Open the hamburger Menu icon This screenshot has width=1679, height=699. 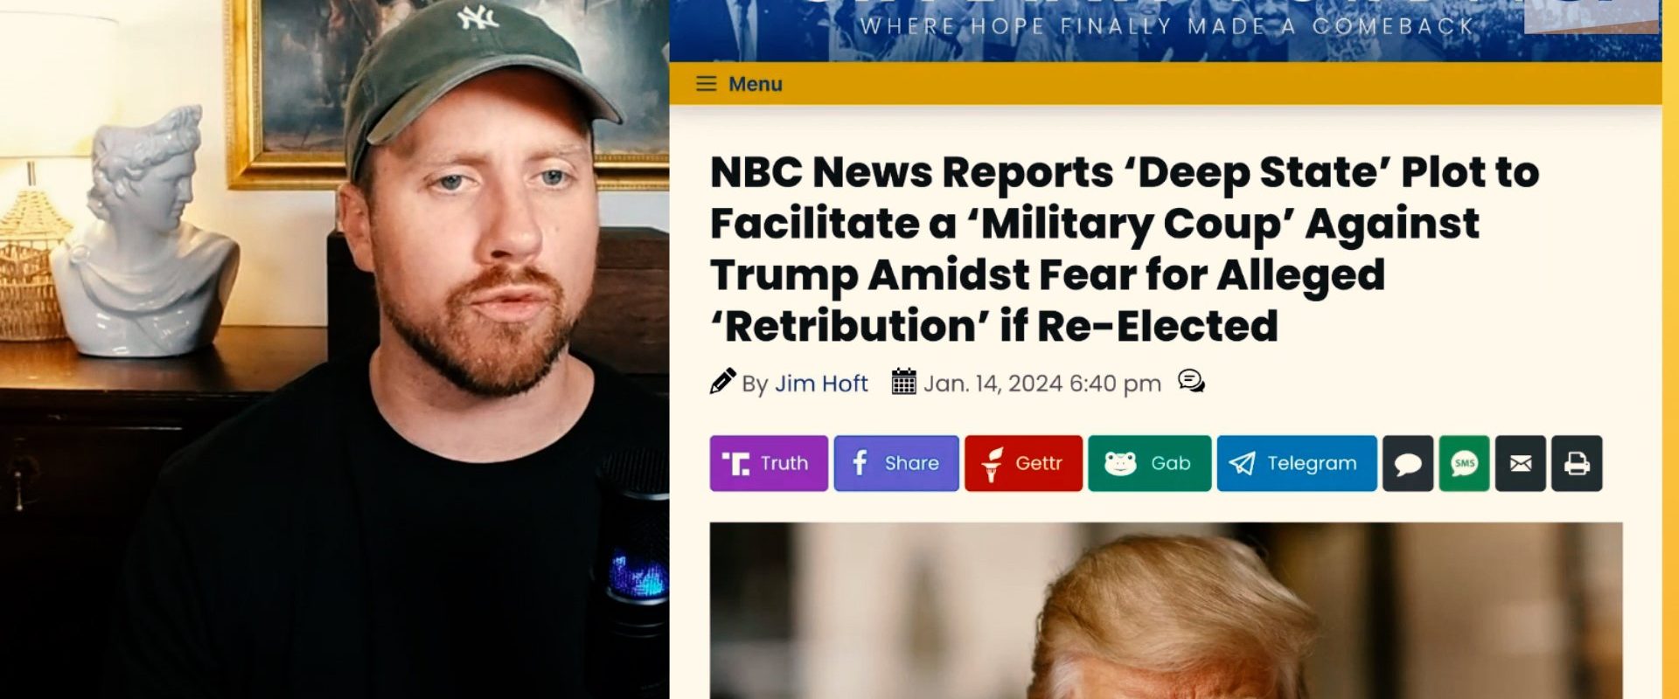tap(706, 84)
